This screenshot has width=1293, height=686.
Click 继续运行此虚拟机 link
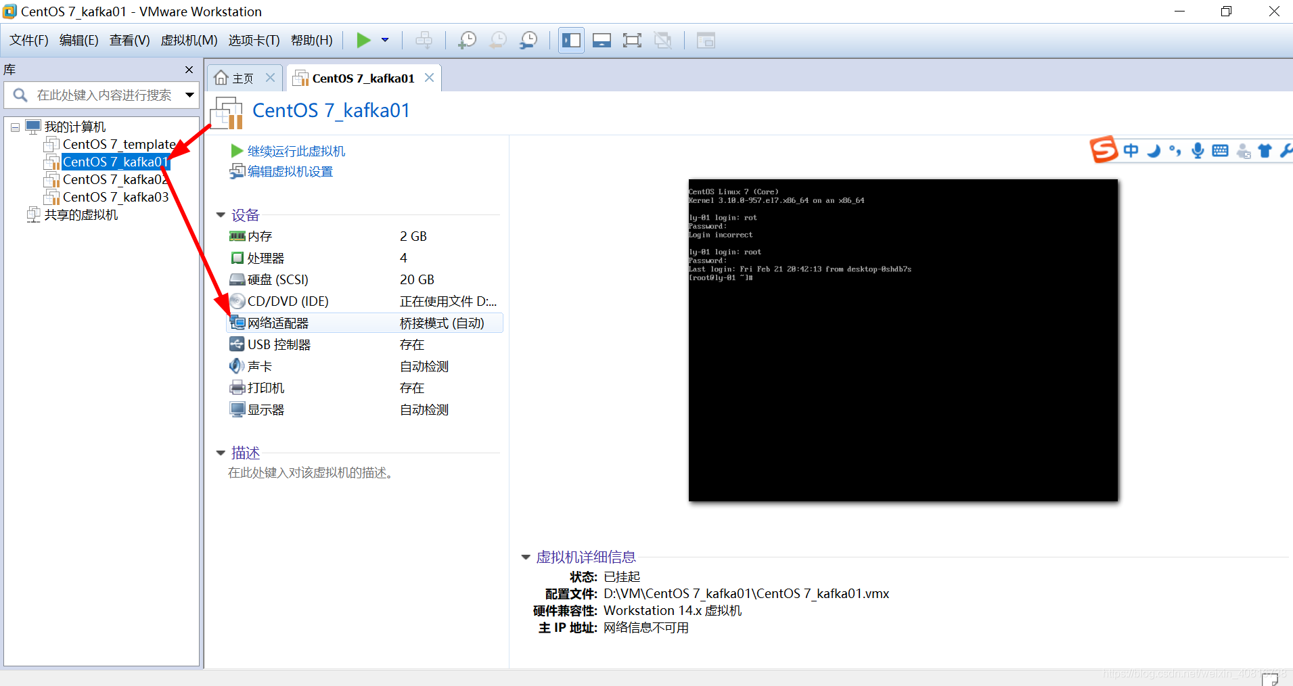coord(296,151)
